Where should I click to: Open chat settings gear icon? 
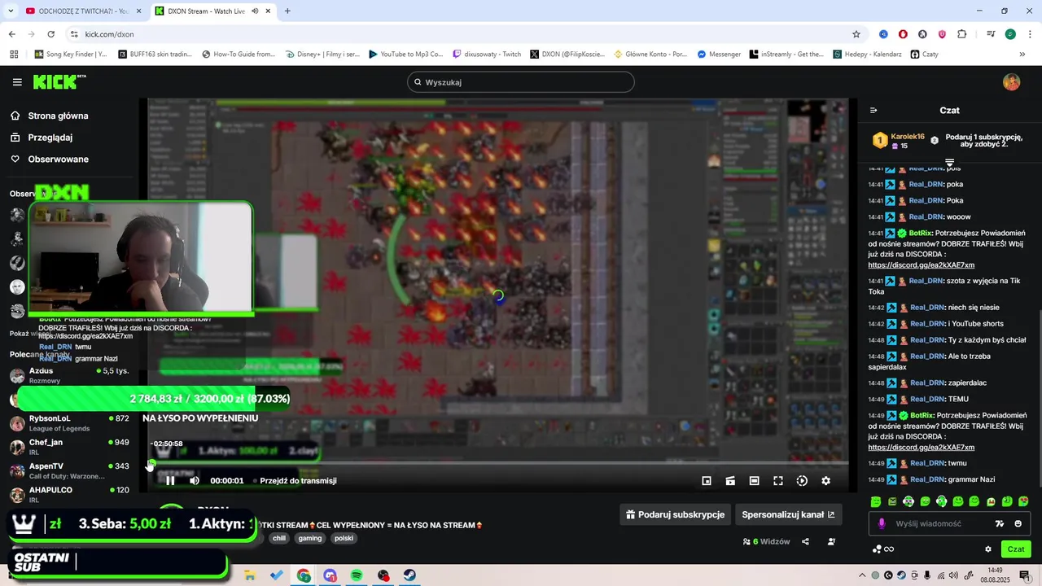coord(988,549)
